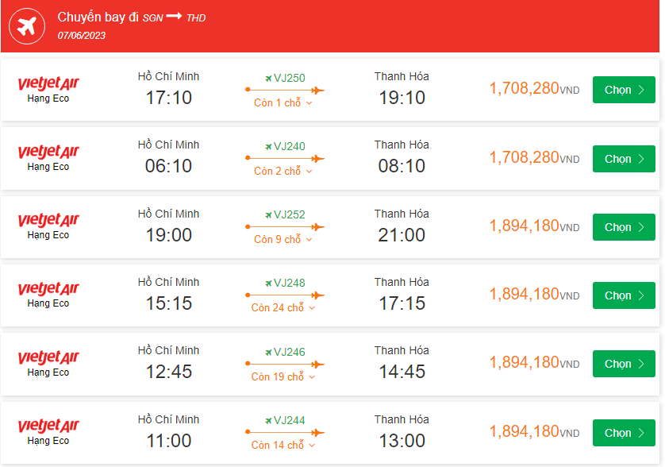The width and height of the screenshot is (665, 467).
Task: Click the orange flight route arrow for VJ246
Action: (285, 365)
